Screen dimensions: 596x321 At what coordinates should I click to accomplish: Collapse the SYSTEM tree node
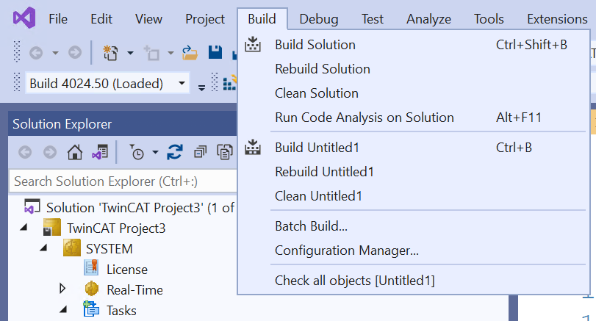pos(43,248)
